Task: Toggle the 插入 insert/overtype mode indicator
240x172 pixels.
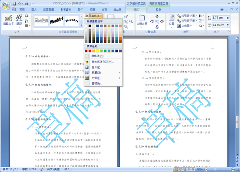Action: click(x=67, y=169)
